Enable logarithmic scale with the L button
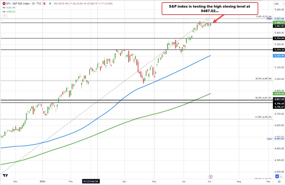 coord(281,176)
